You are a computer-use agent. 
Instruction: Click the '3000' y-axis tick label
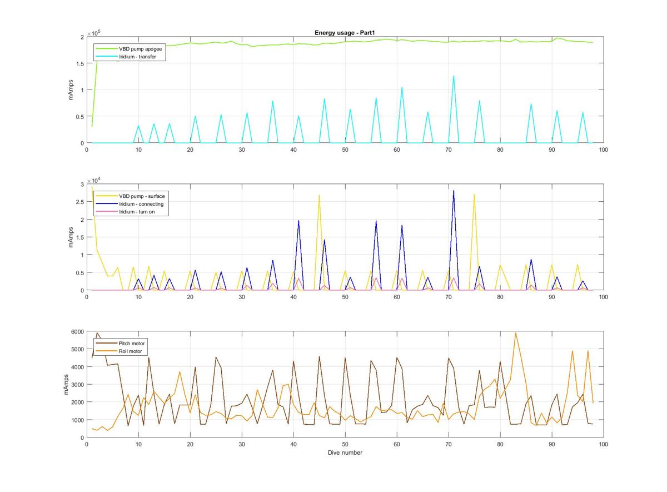77,385
